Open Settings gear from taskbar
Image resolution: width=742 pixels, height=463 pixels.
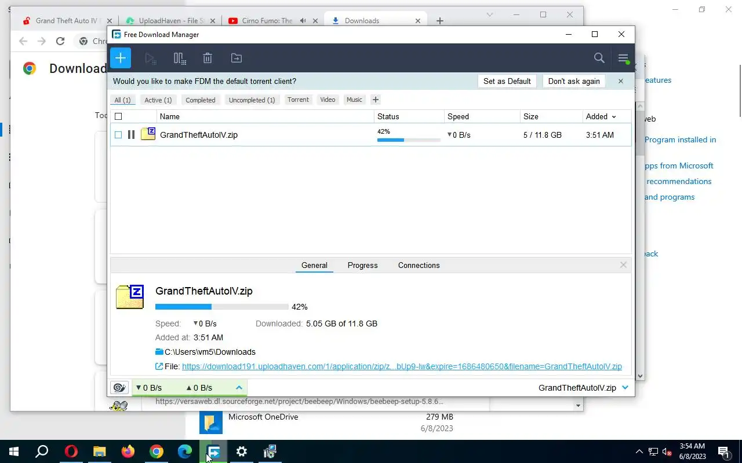(x=242, y=451)
